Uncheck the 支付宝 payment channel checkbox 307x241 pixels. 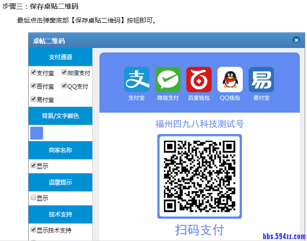[x=34, y=72]
